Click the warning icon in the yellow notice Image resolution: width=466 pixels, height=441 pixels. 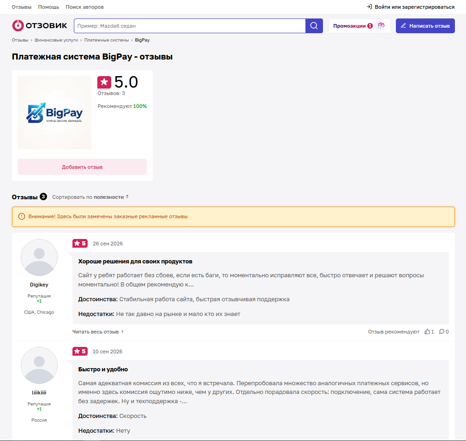pyautogui.click(x=22, y=216)
